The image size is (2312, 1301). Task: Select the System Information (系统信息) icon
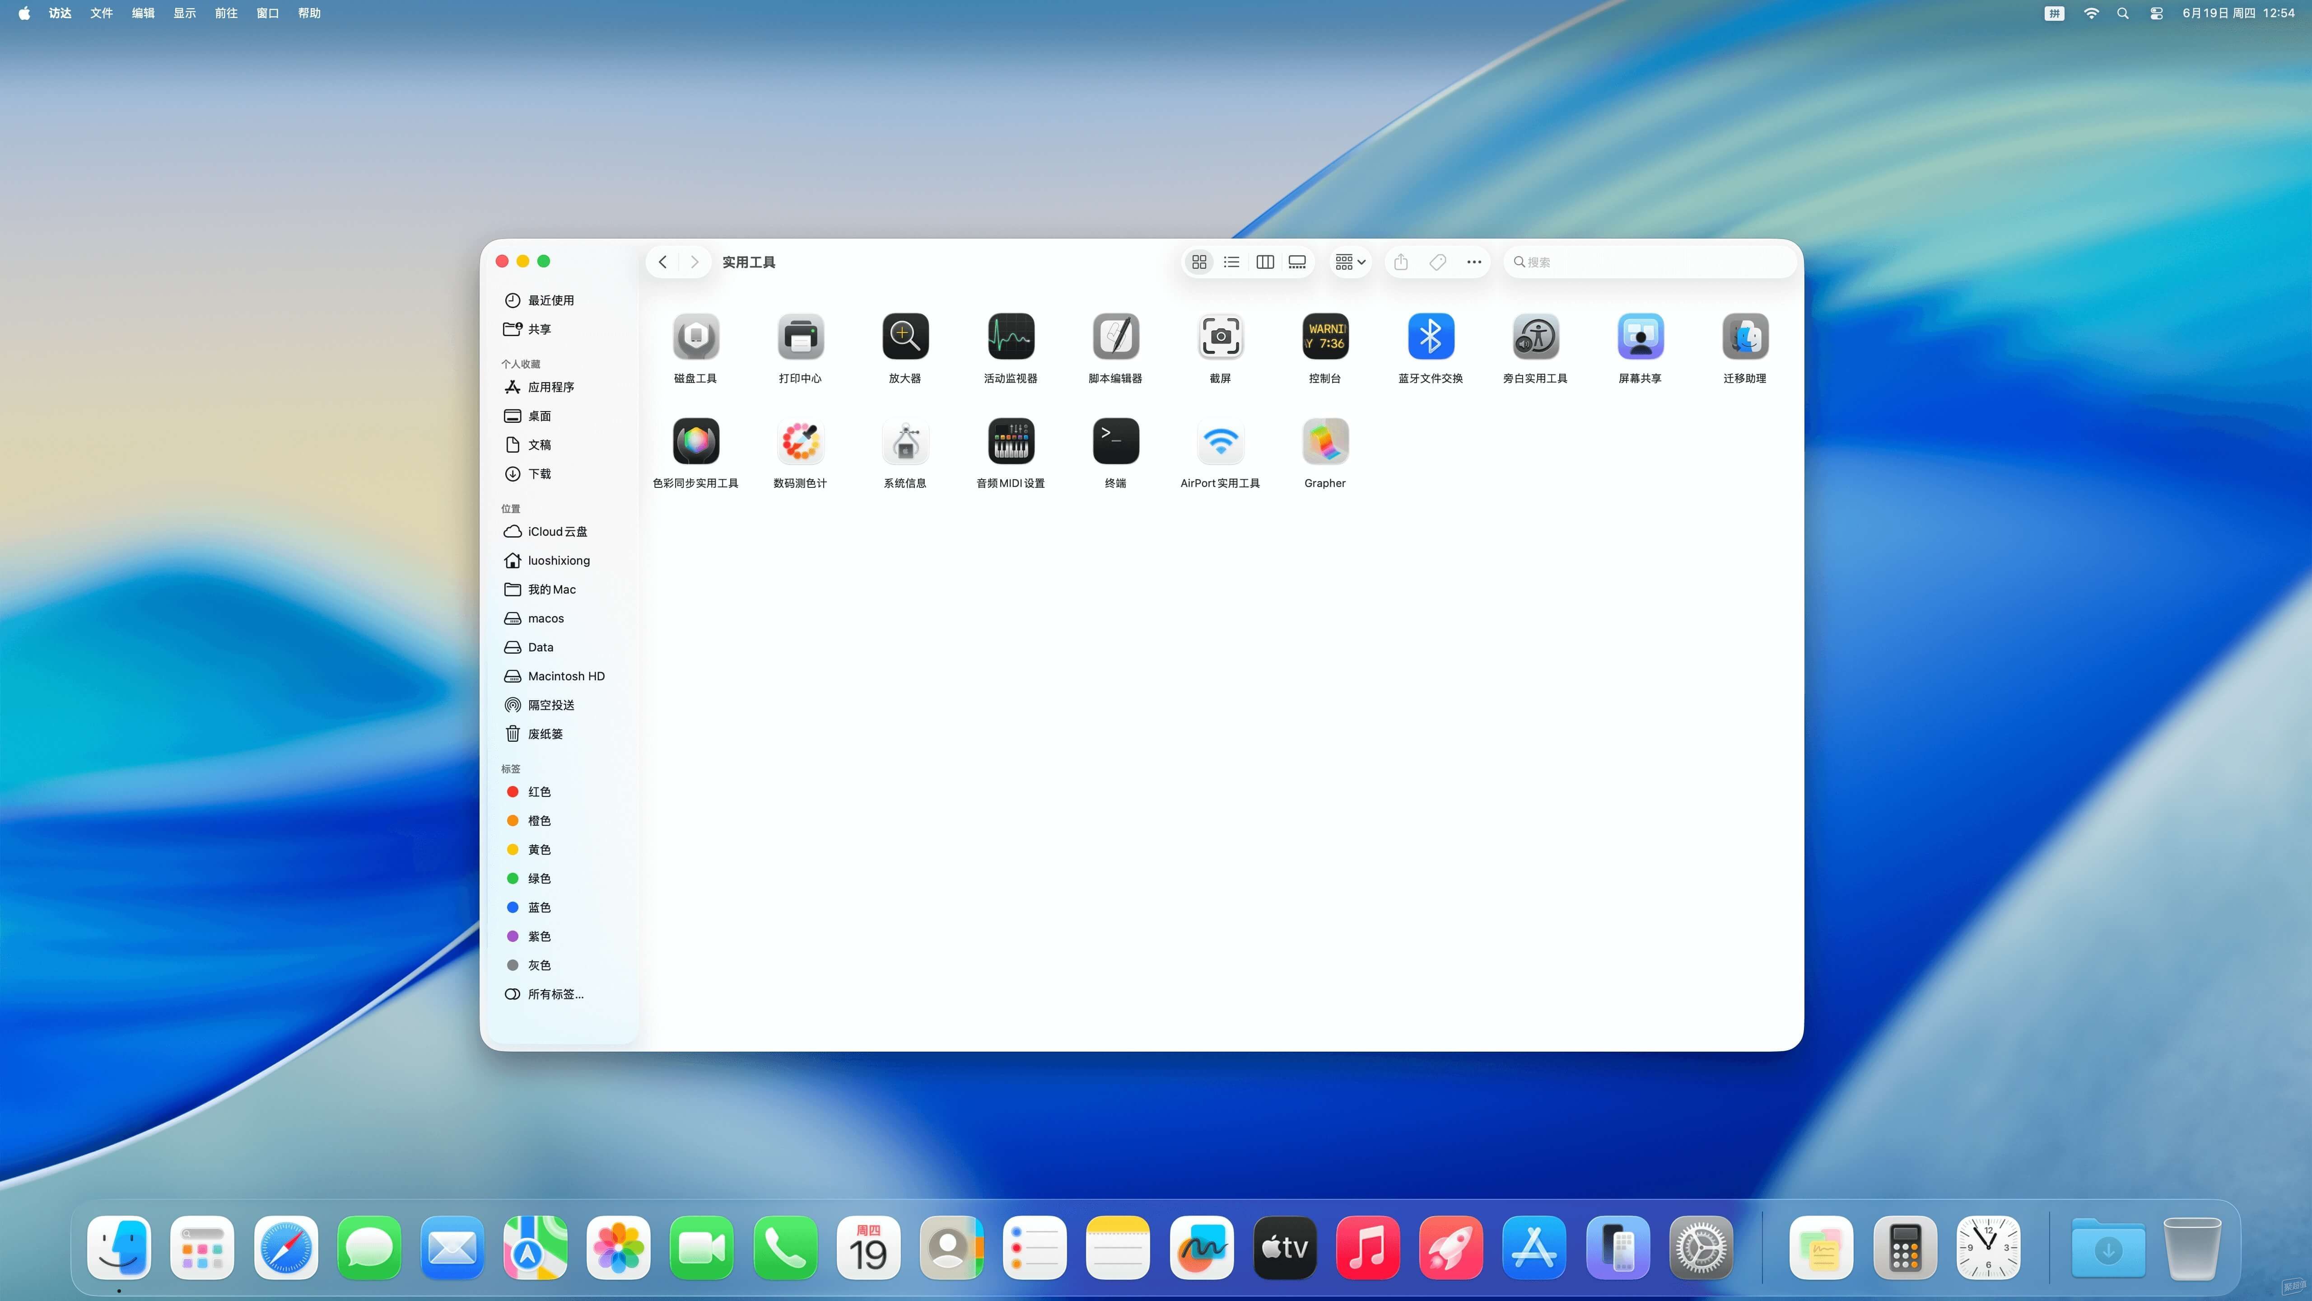pos(904,441)
